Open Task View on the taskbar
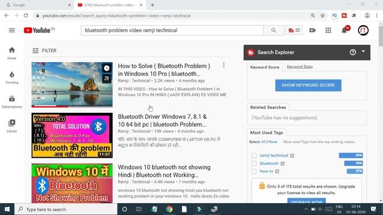Viewport: 383px width, 215px height. 139,209
